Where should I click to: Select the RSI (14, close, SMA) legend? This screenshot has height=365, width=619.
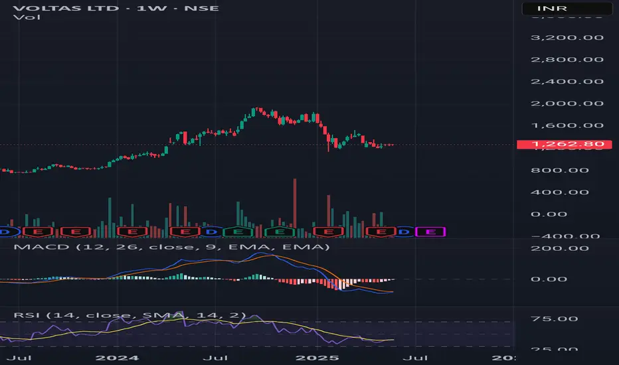coord(130,315)
